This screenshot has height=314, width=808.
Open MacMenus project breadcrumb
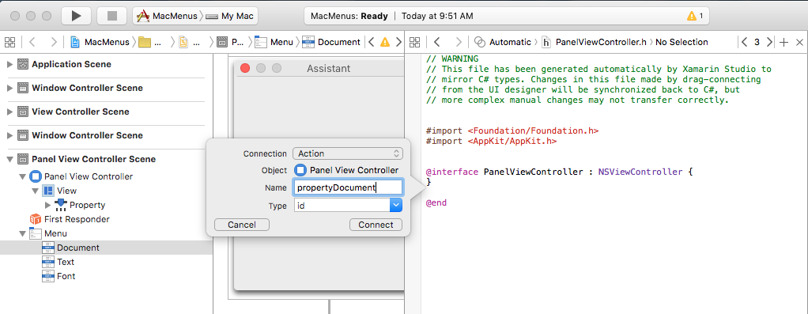(x=100, y=42)
